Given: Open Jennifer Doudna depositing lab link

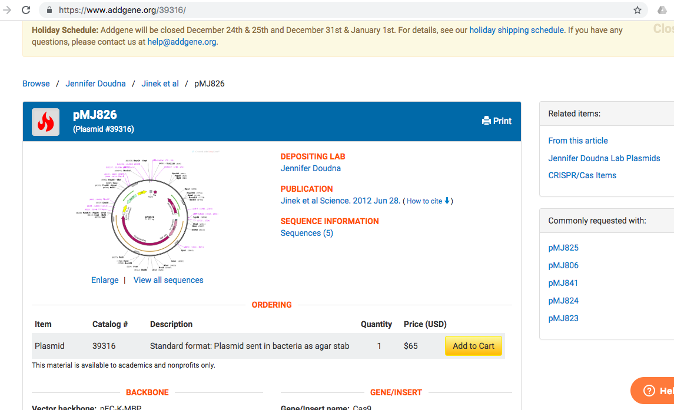Looking at the screenshot, I should 310,168.
